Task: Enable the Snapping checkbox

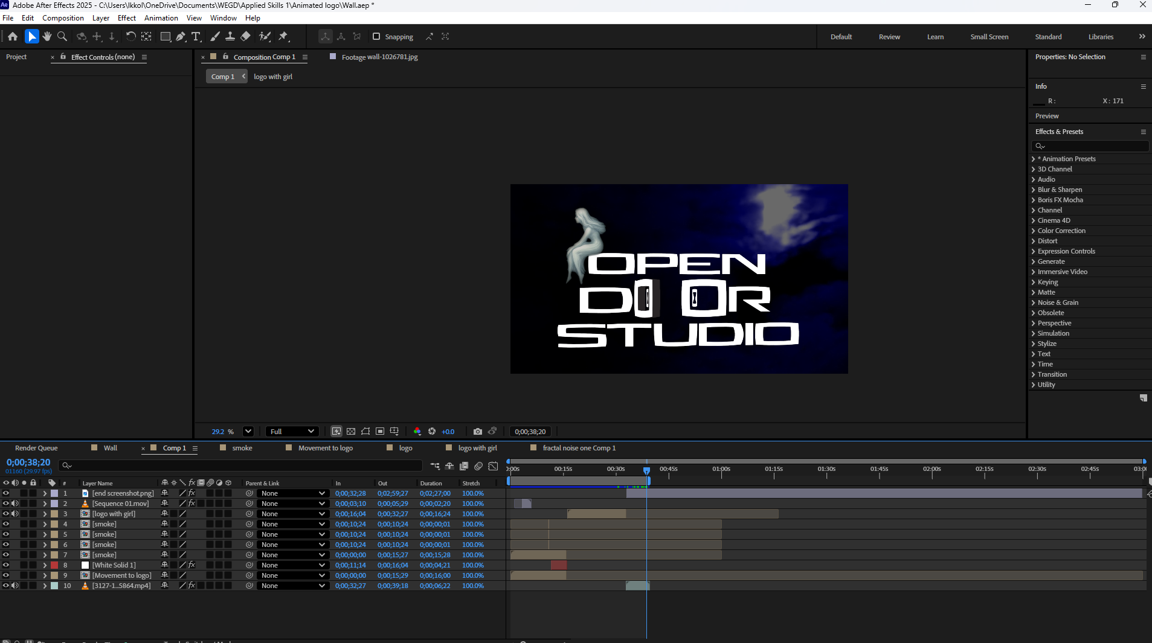Action: [376, 36]
